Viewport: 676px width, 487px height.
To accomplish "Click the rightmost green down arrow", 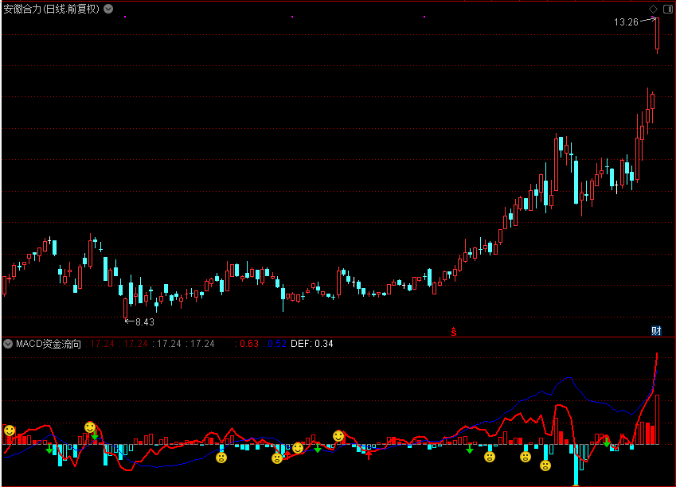I will (x=607, y=442).
